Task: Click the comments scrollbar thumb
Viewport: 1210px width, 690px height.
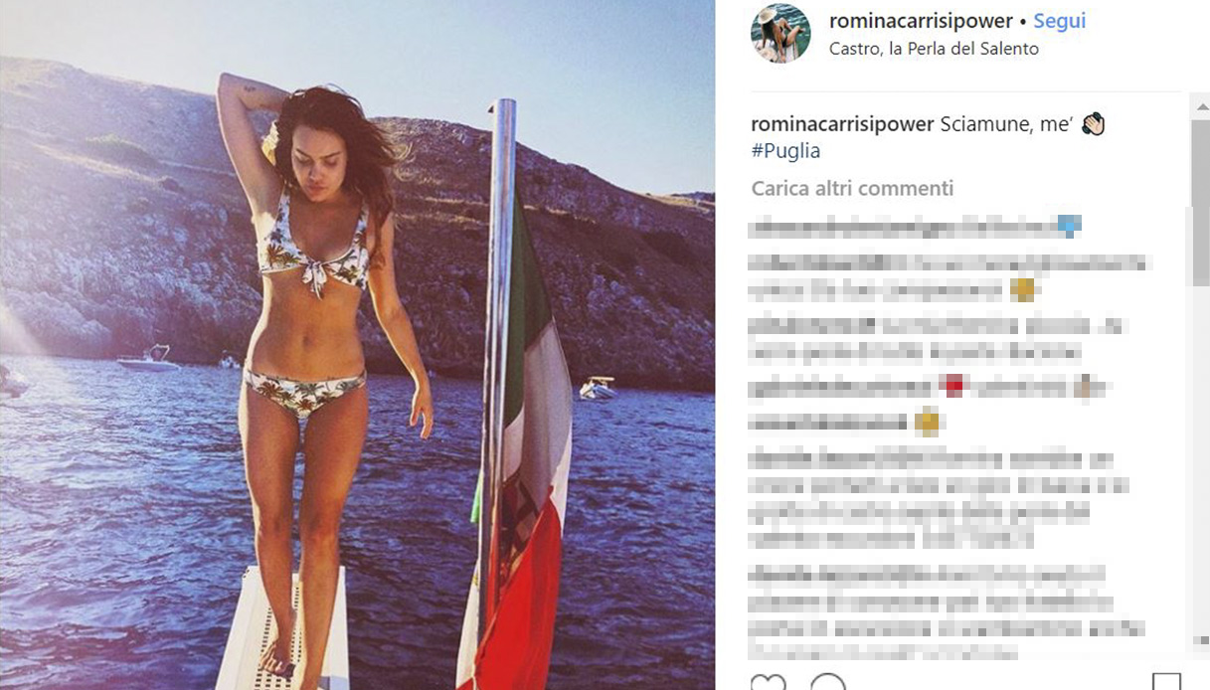Action: [1200, 202]
